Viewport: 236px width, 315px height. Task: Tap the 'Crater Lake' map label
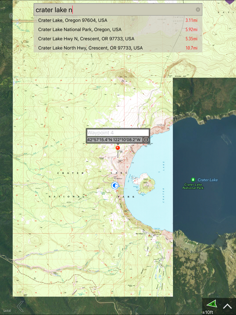(207, 180)
